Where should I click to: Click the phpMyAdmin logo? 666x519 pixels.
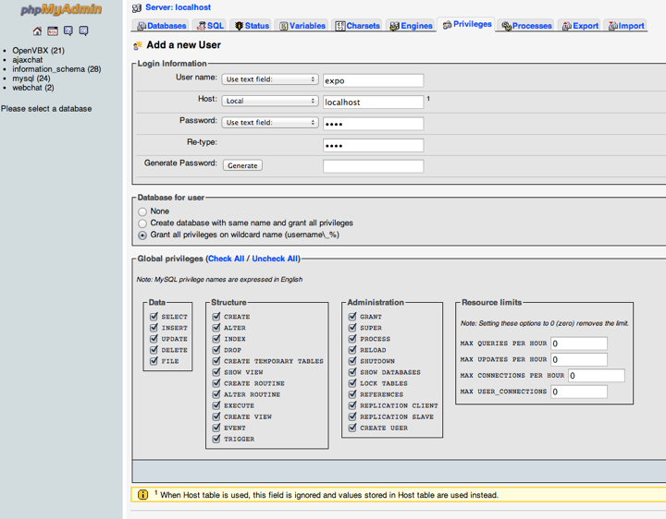pyautogui.click(x=62, y=9)
